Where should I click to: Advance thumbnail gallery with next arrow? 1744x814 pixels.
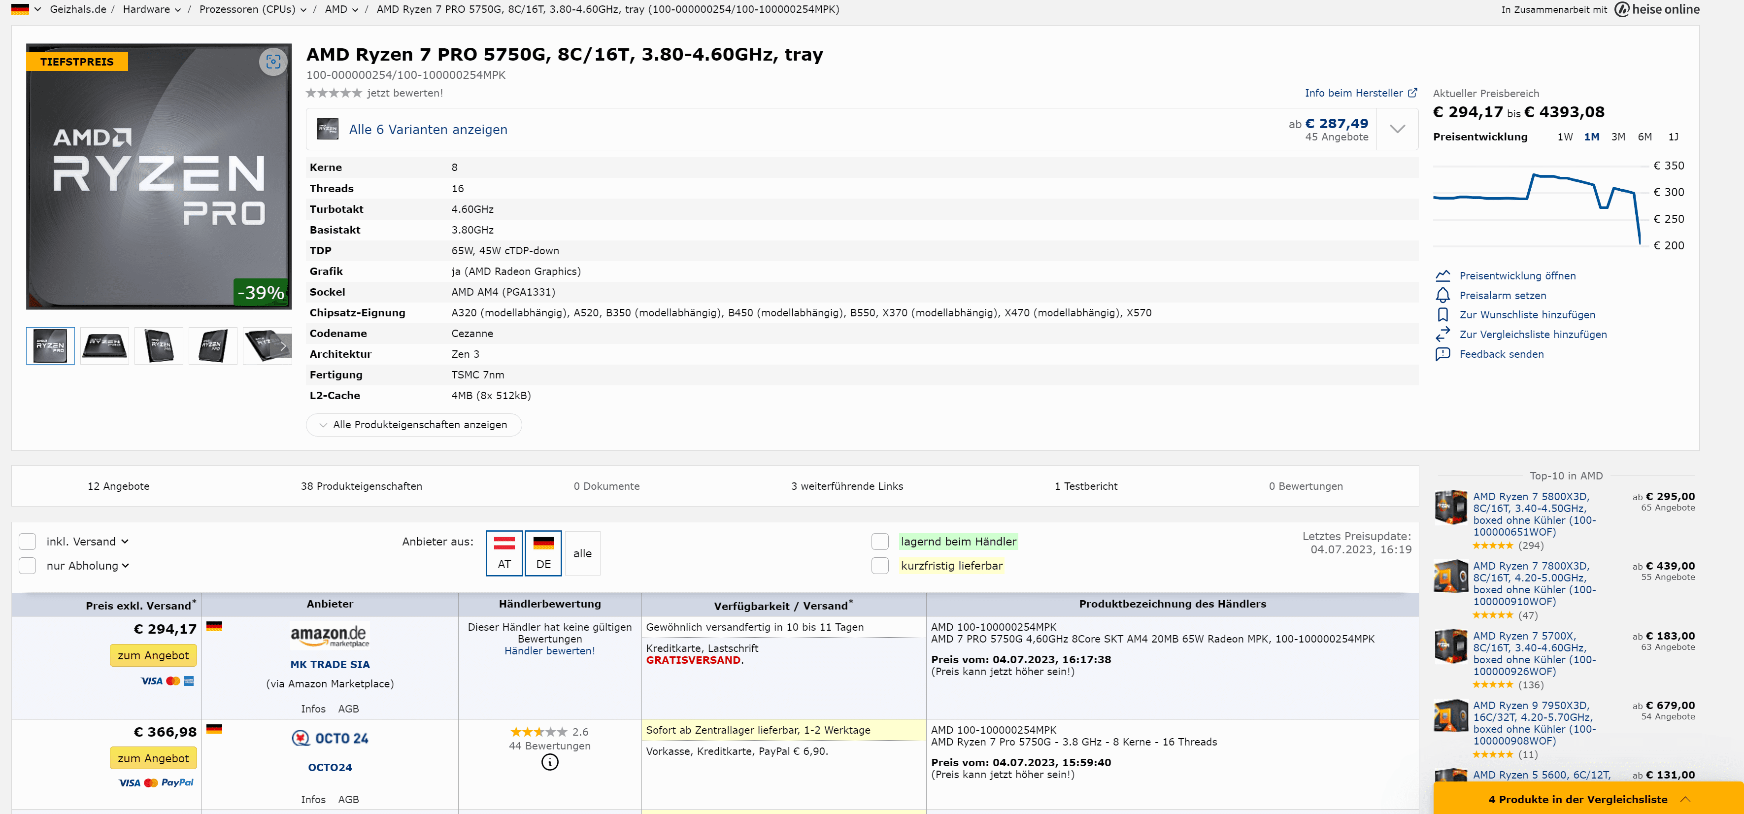coord(283,346)
